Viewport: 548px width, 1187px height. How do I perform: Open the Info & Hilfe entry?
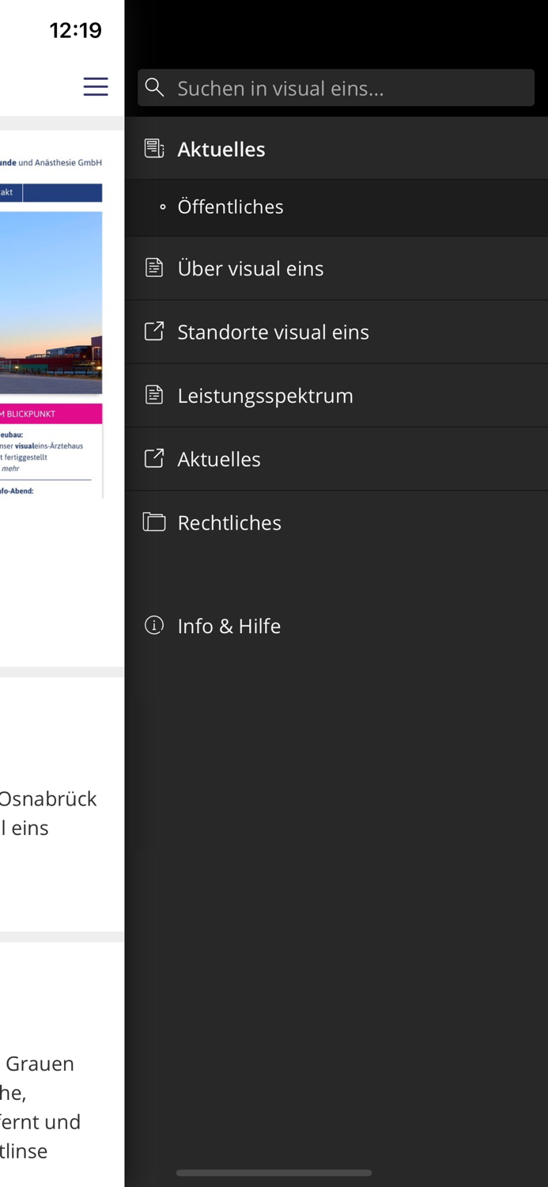(x=229, y=626)
